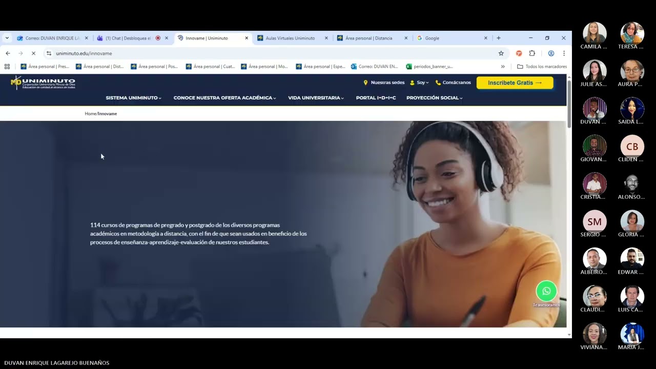Screen dimensions: 656x369
Task: Open a new browser tab
Action: click(498, 38)
